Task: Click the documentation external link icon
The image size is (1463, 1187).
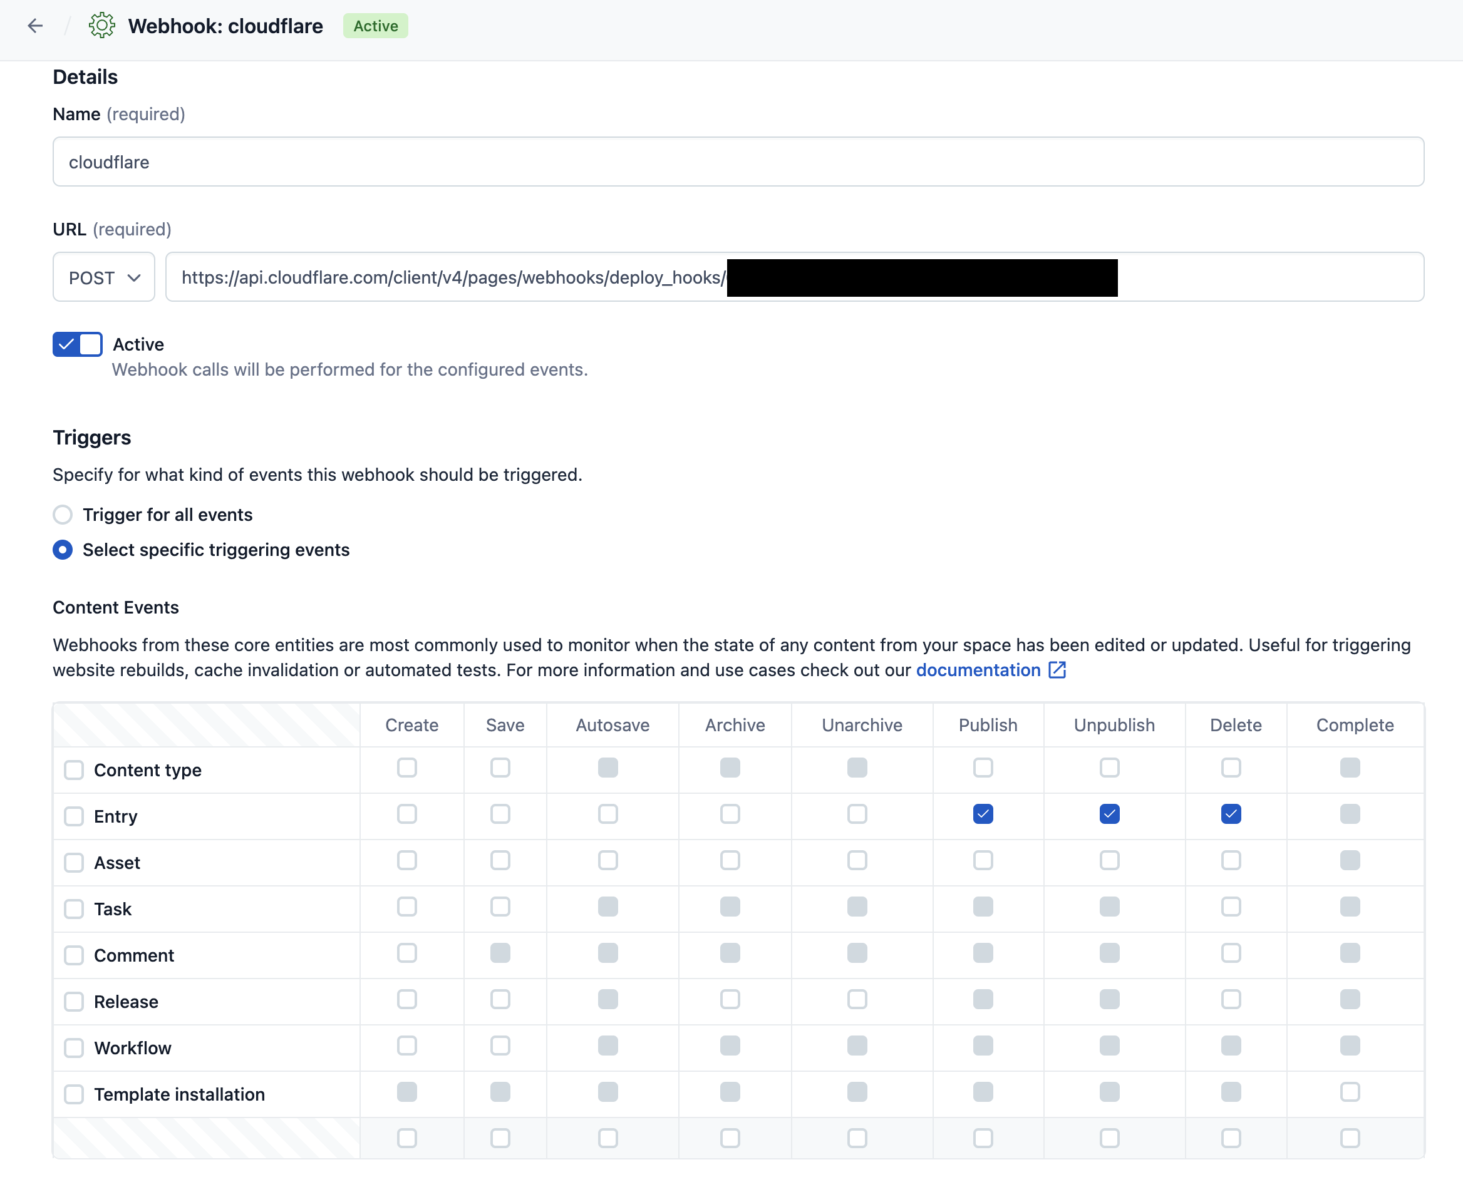Action: (1057, 670)
